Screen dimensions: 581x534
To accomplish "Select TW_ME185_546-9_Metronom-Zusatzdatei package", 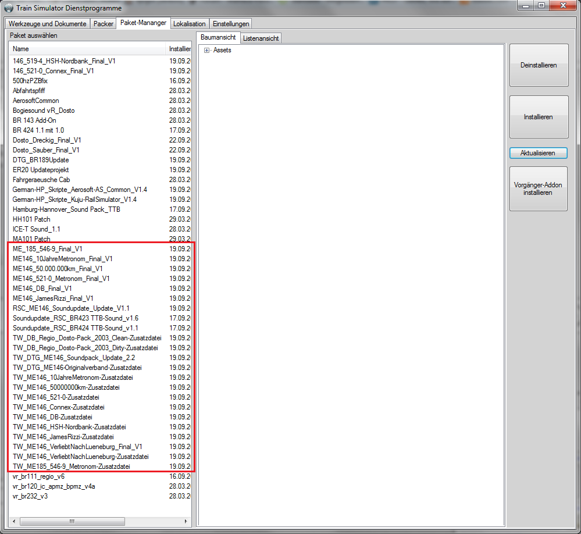I will (x=71, y=467).
